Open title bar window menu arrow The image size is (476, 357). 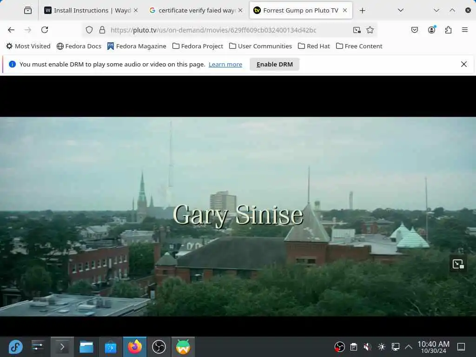pos(436,10)
